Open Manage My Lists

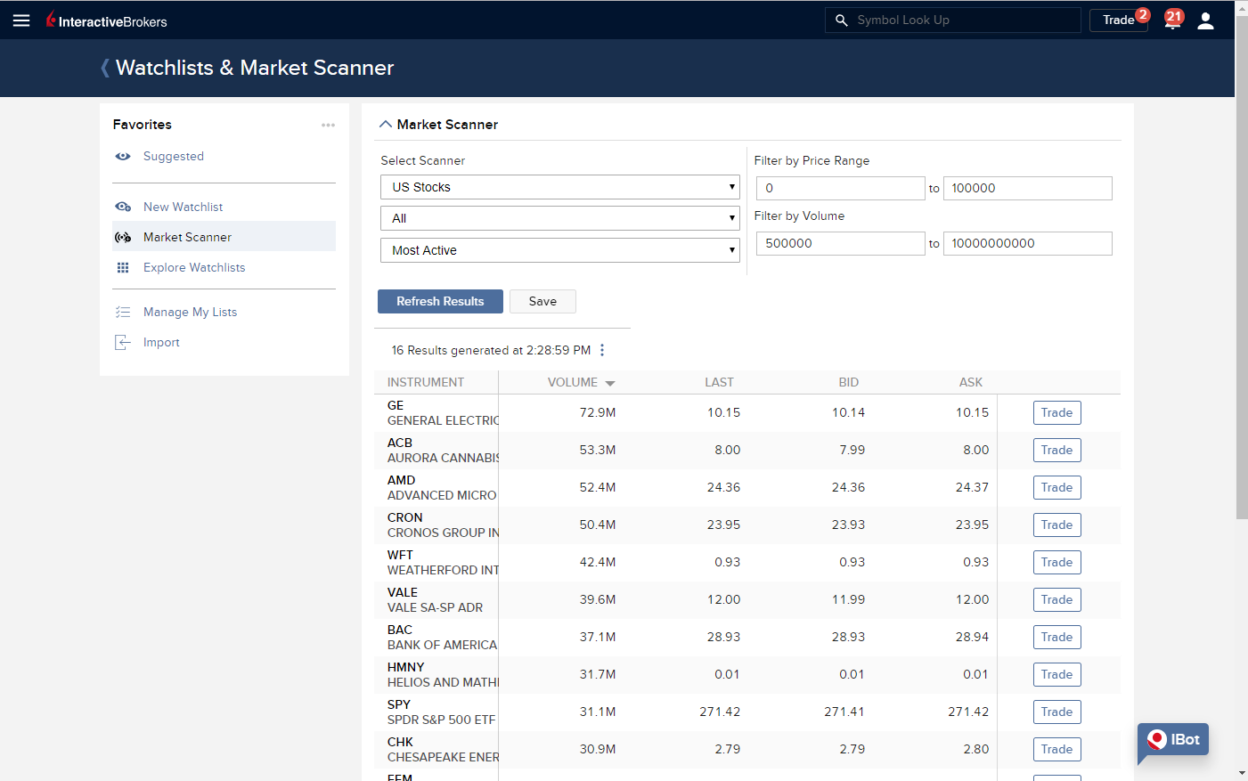pos(191,312)
